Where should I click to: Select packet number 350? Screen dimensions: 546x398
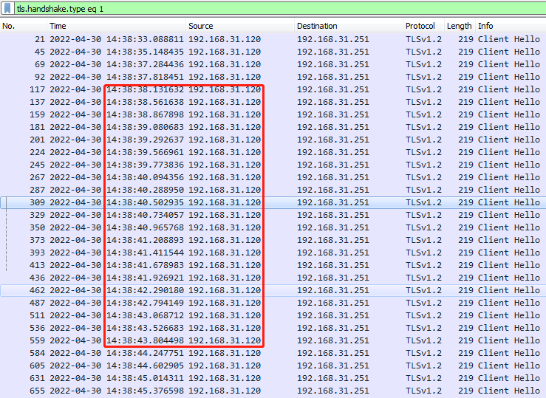pyautogui.click(x=273, y=227)
